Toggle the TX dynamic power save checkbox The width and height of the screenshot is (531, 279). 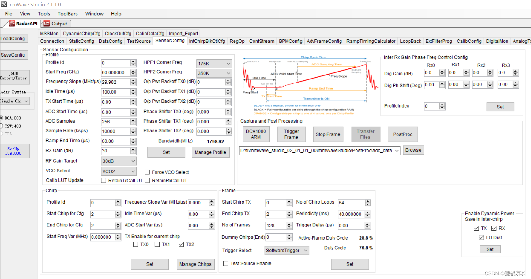[x=476, y=228]
